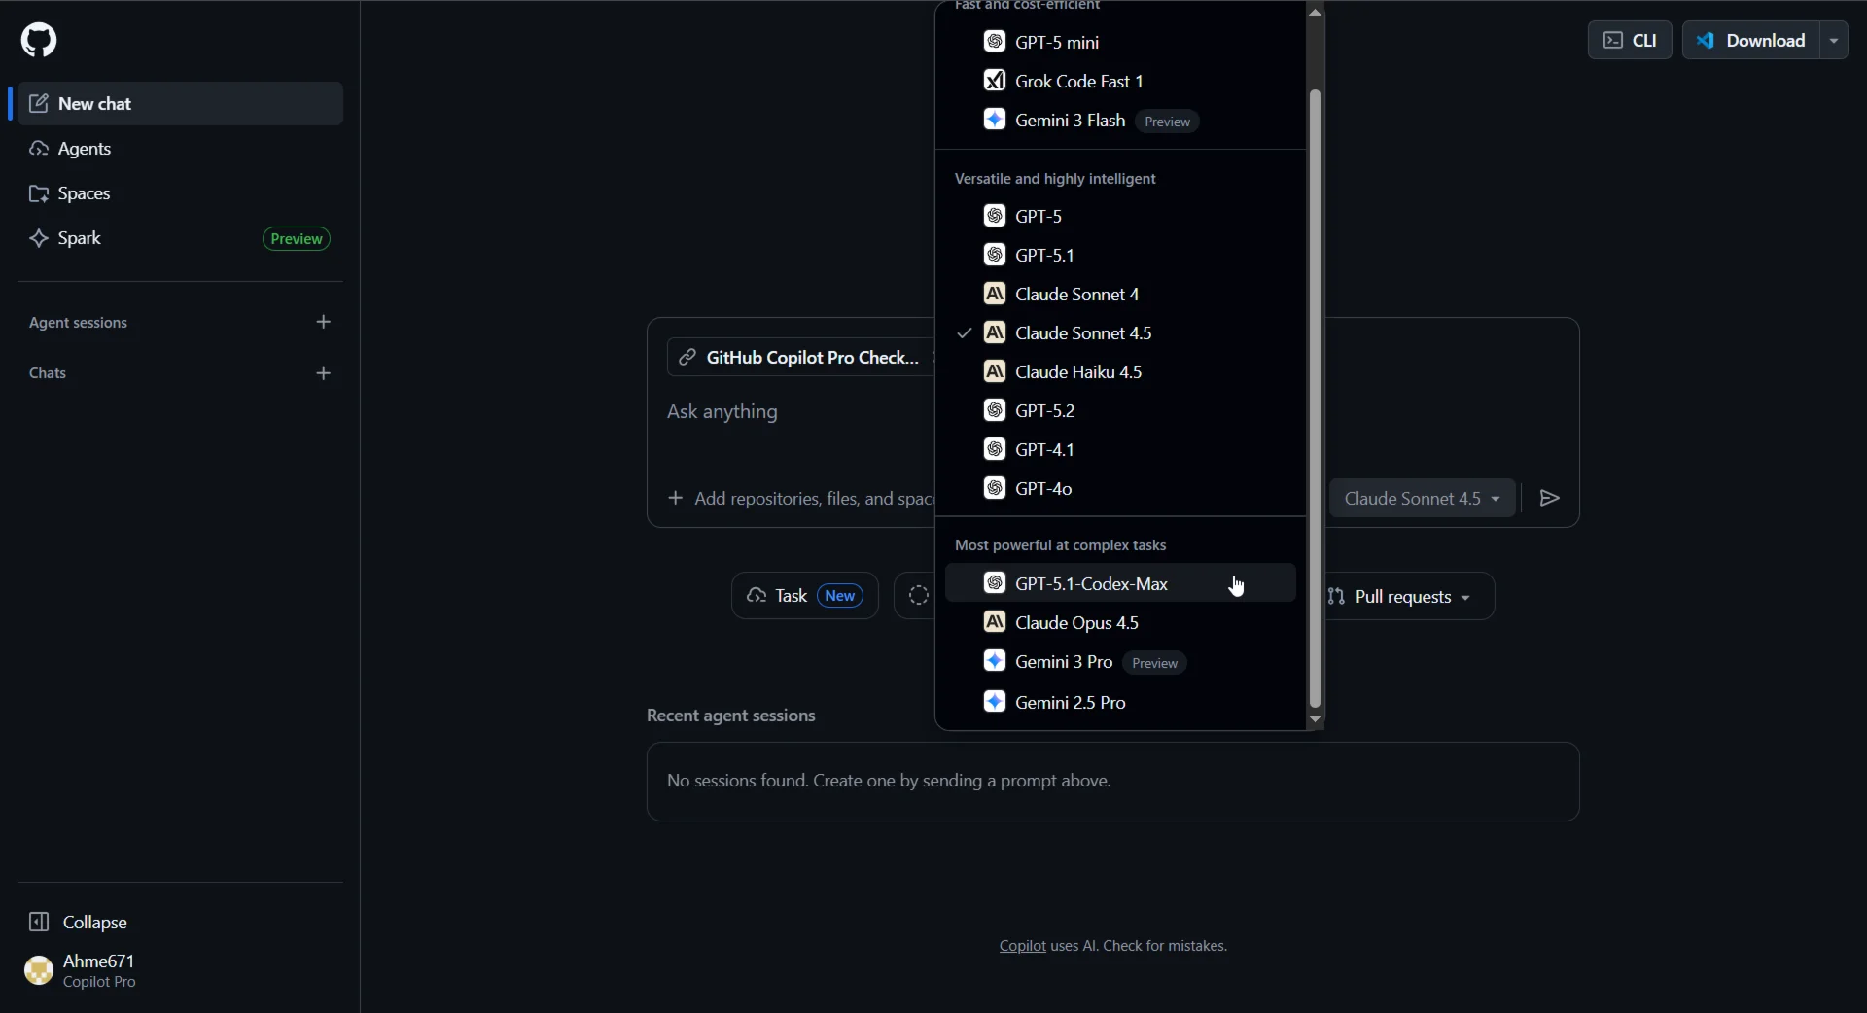
Task: Click the cloud icon on Task button
Action: pos(757,595)
